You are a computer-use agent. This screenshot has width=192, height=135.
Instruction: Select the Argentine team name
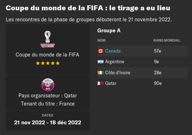[115, 62]
